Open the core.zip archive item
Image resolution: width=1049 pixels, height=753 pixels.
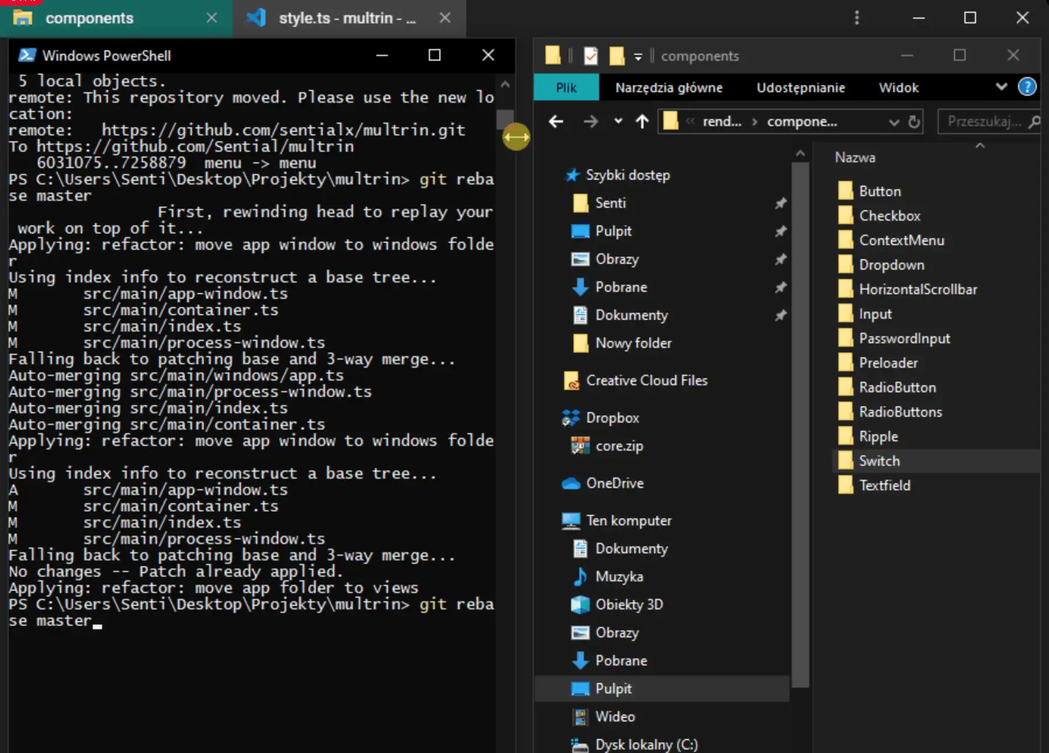pyautogui.click(x=618, y=446)
